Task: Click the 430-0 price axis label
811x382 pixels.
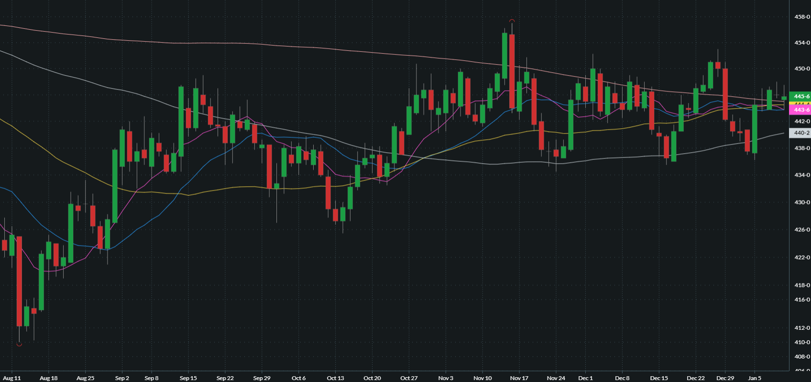Action: click(x=802, y=202)
